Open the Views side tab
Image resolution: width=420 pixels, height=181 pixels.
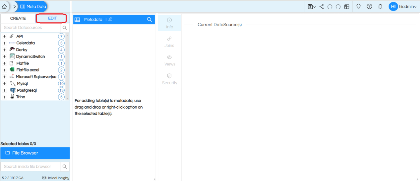[170, 60]
